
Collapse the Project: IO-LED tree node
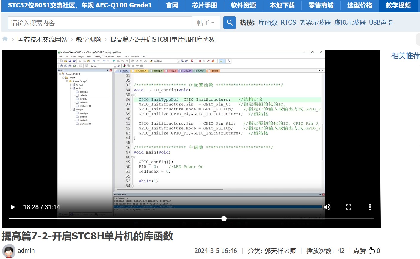60,74
